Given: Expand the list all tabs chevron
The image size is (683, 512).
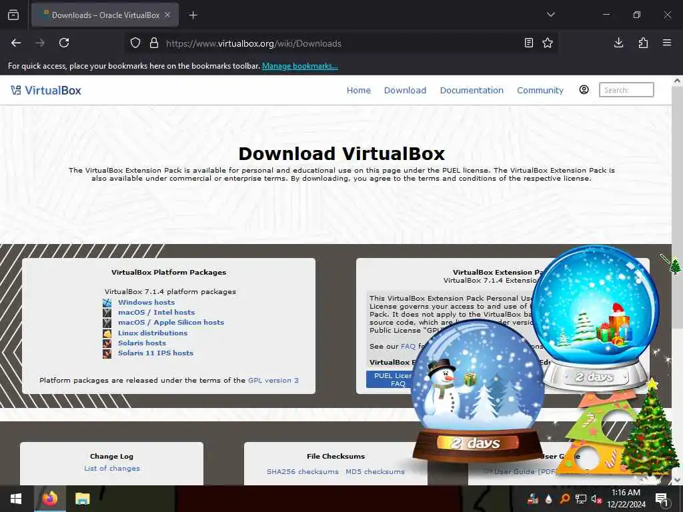Looking at the screenshot, I should tap(550, 15).
